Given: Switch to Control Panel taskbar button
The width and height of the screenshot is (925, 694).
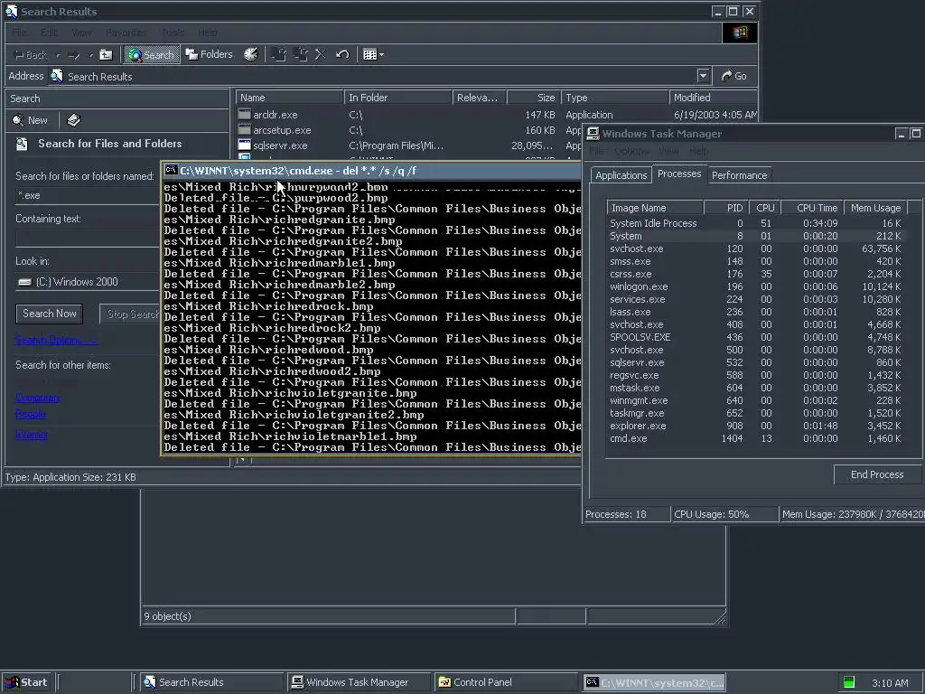Looking at the screenshot, I should (506, 682).
